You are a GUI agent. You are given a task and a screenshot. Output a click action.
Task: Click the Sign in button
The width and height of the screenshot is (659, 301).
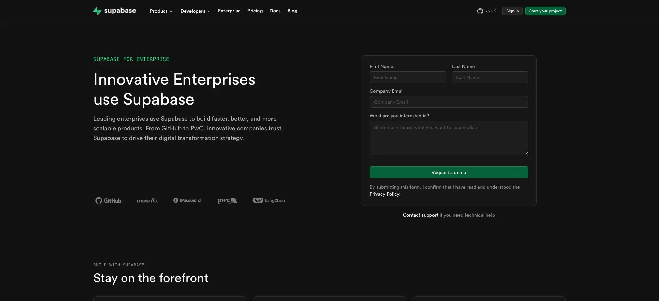[512, 11]
